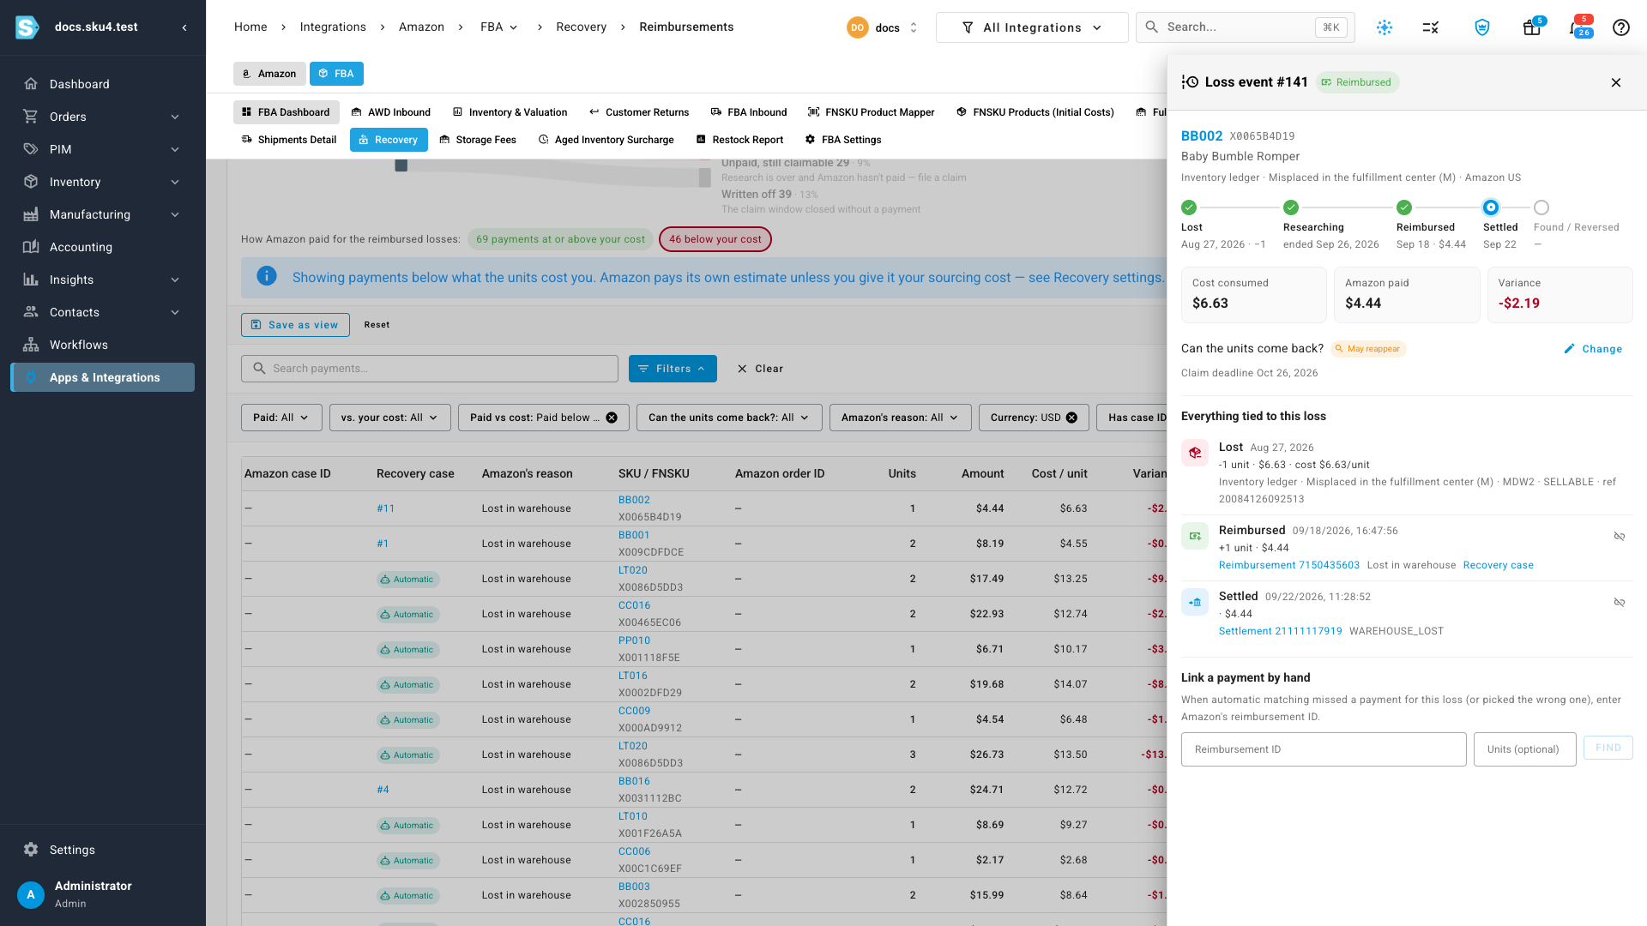Expand the Orders sidebar menu
The width and height of the screenshot is (1647, 926).
[x=103, y=117]
